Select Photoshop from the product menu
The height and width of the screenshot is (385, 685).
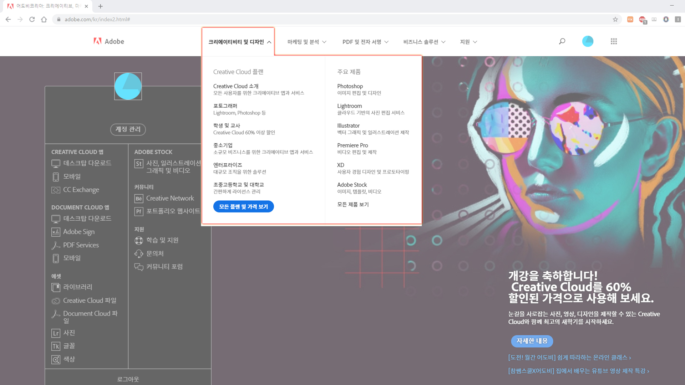(350, 86)
